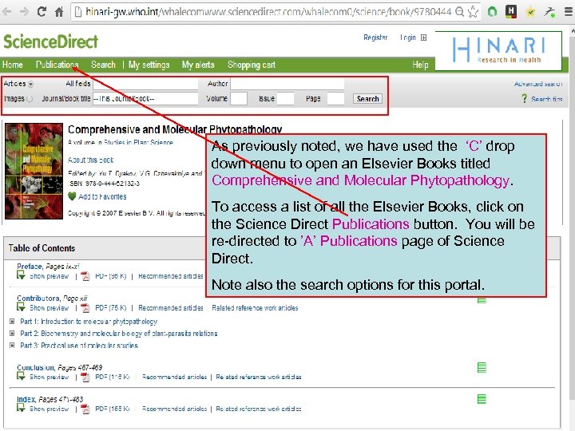The image size is (575, 431).
Task: Open the Preface PDF icon
Action: coord(85,276)
